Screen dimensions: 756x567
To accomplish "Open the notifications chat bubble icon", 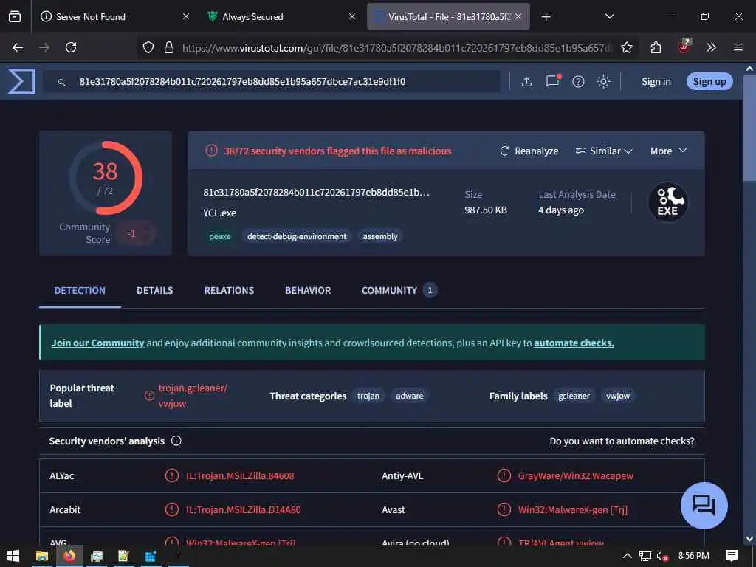I will tap(552, 80).
